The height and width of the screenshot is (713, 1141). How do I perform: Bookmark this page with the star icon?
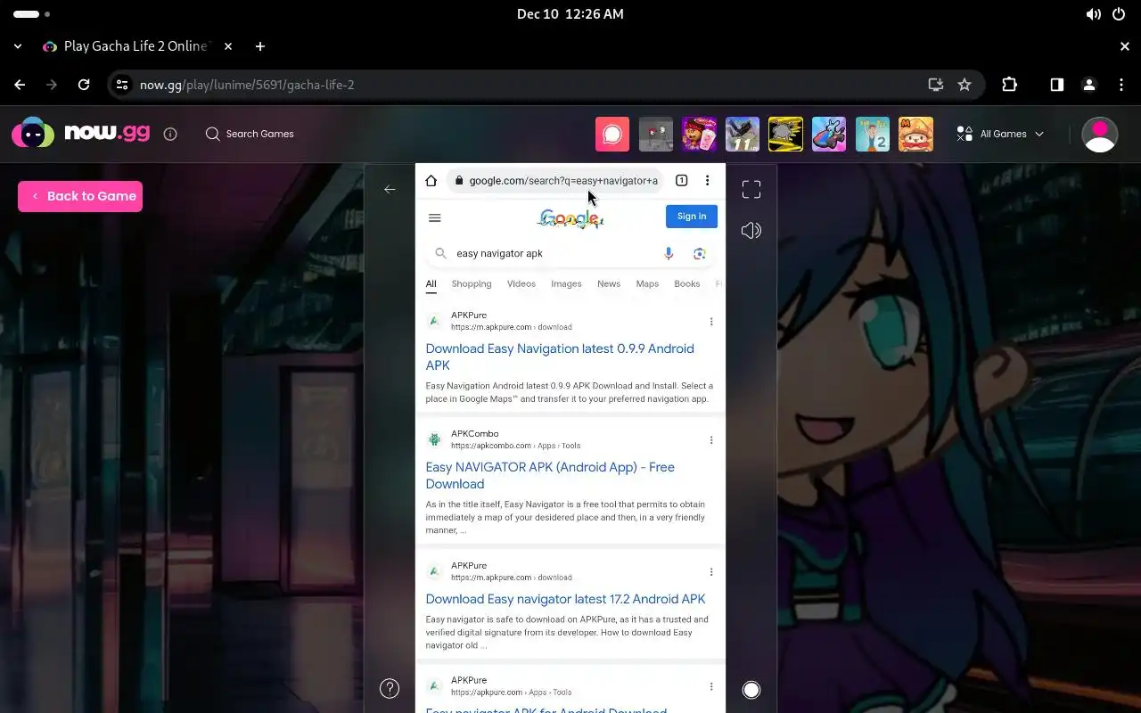click(x=965, y=85)
